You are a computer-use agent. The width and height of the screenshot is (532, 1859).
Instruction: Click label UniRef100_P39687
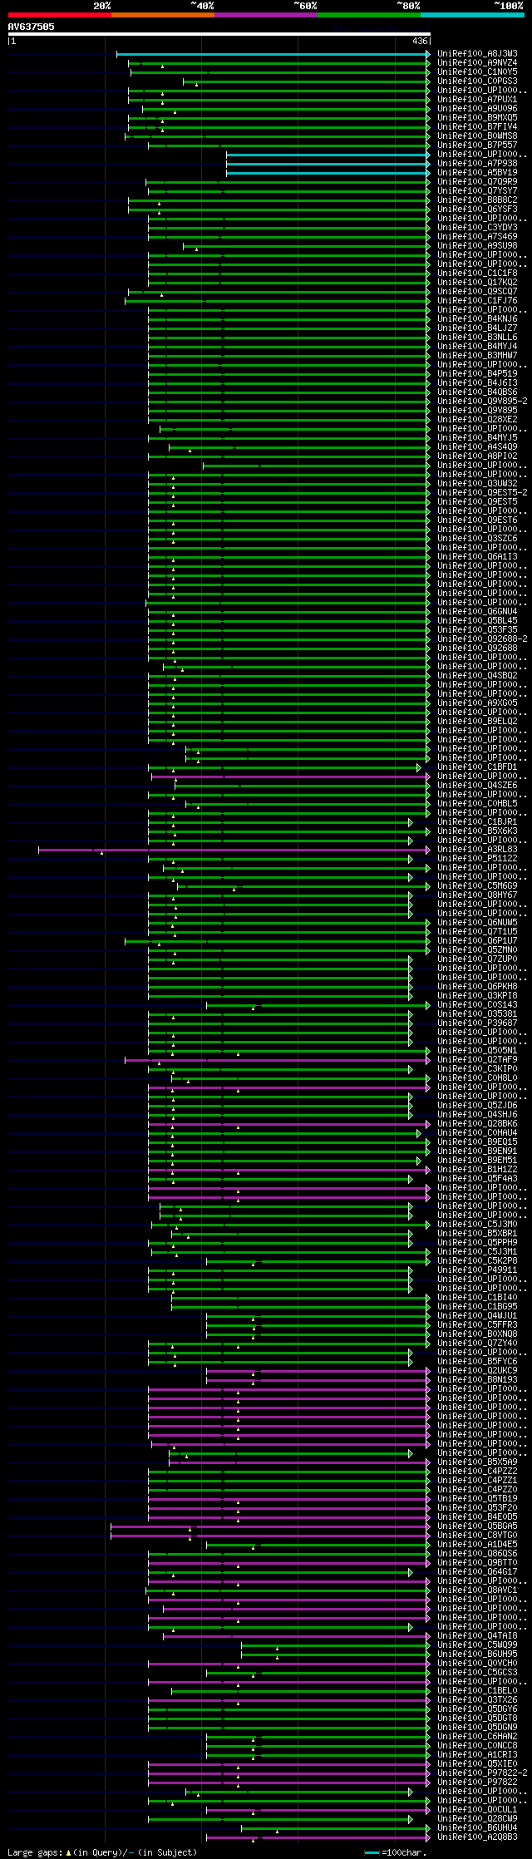point(477,1023)
